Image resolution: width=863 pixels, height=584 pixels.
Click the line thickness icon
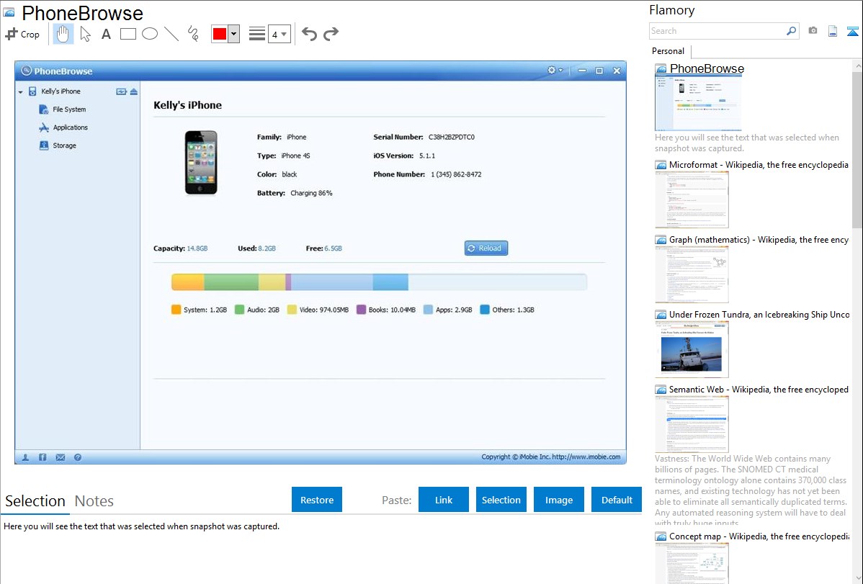[x=257, y=34]
